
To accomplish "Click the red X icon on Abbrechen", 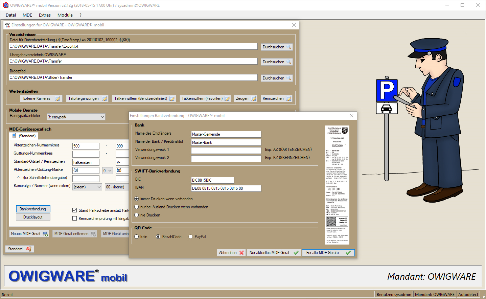I will point(241,253).
